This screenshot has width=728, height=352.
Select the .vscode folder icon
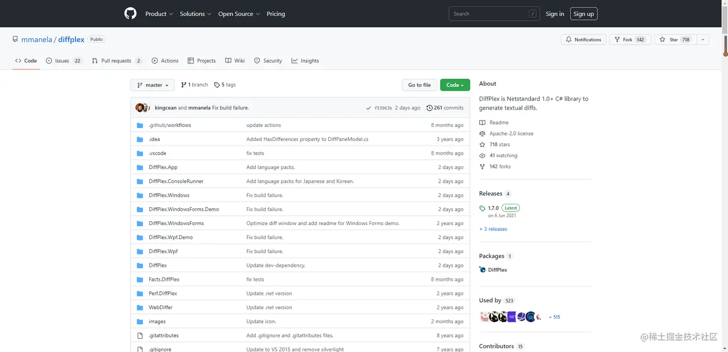pos(140,153)
